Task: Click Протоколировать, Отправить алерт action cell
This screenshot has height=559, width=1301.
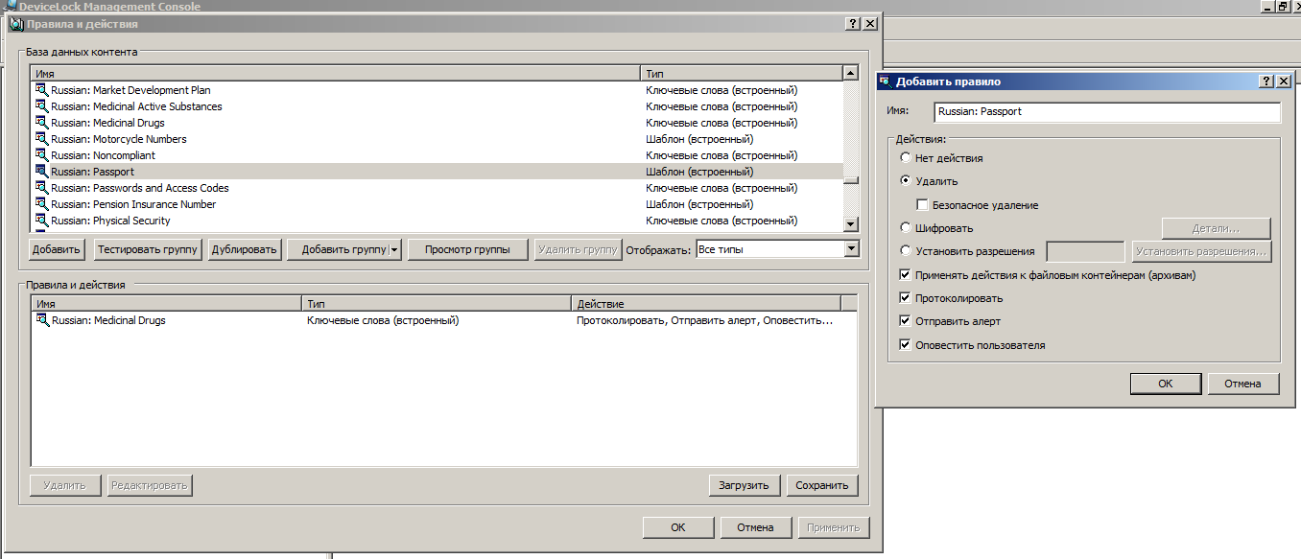Action: [x=704, y=320]
